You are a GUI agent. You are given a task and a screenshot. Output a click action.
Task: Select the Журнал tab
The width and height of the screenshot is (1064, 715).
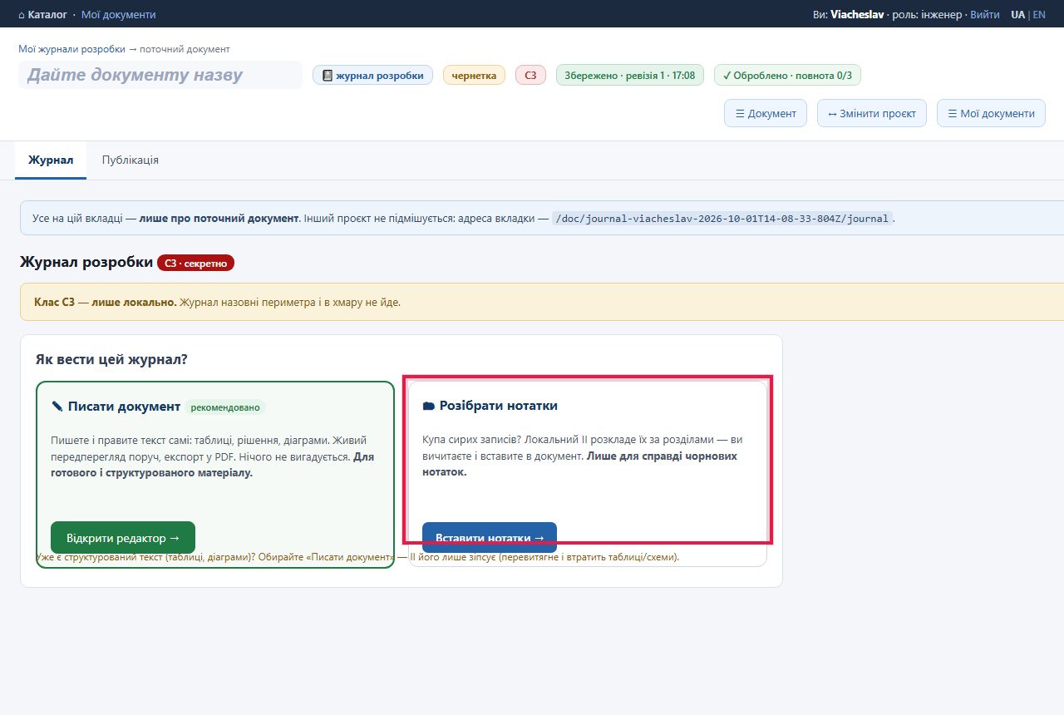[51, 160]
